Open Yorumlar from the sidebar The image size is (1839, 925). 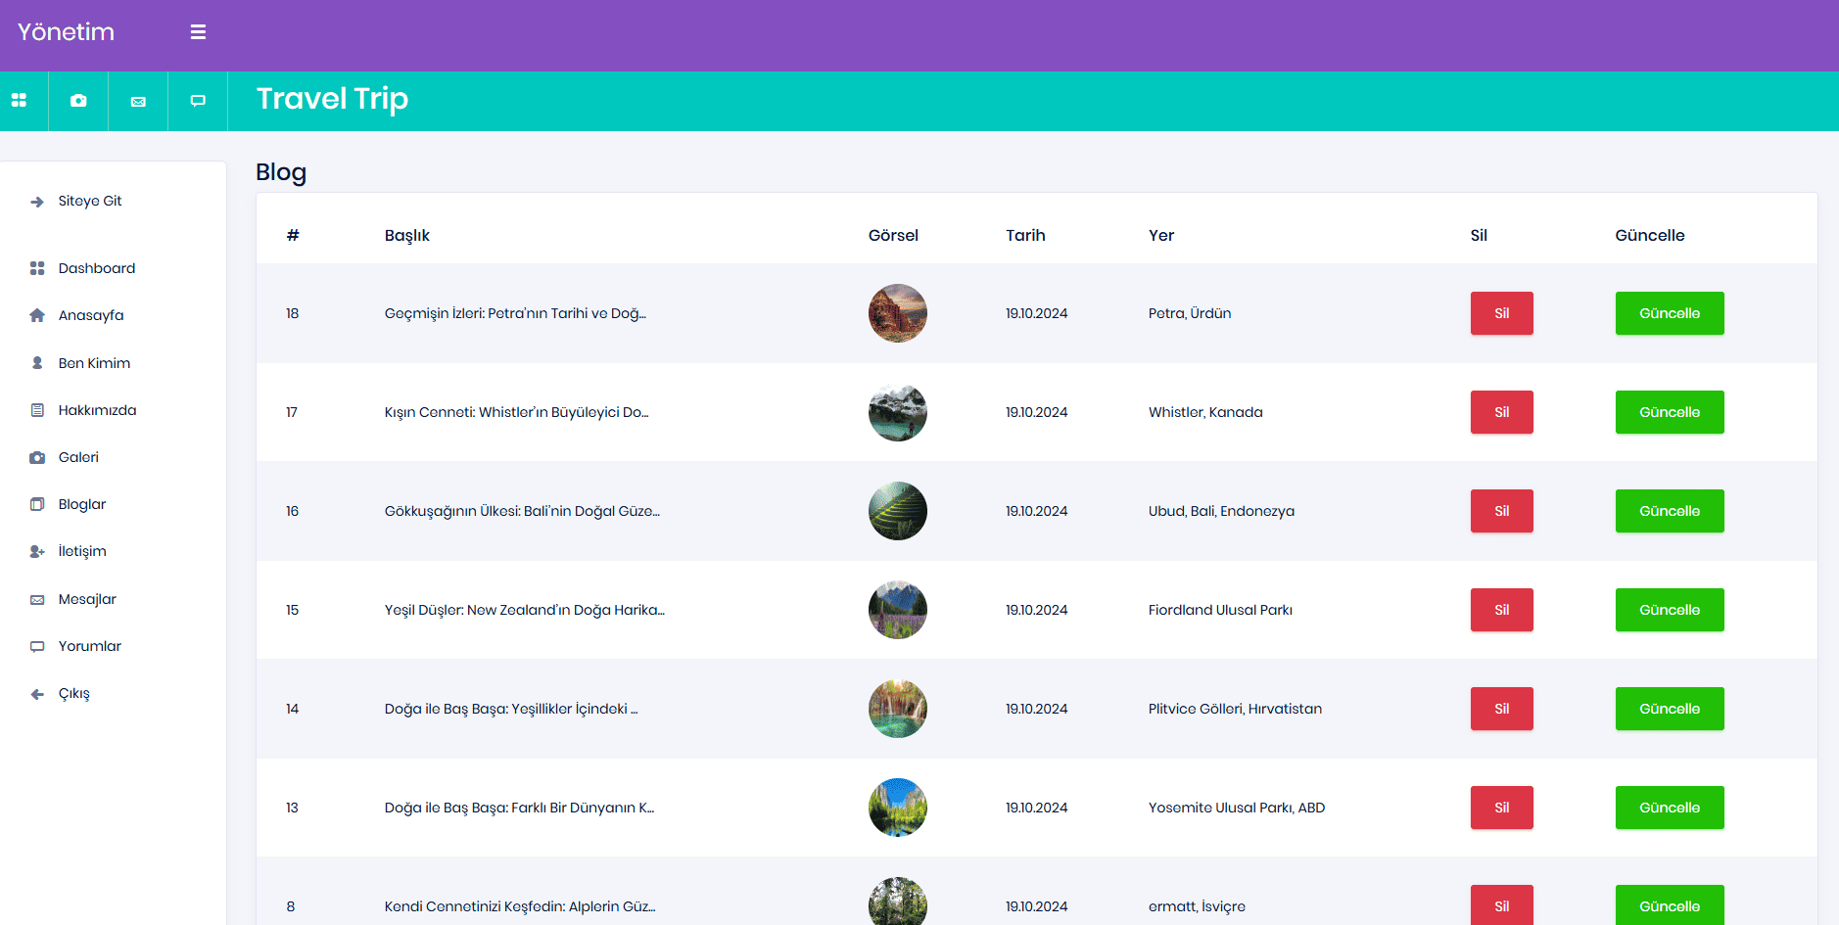click(x=90, y=646)
